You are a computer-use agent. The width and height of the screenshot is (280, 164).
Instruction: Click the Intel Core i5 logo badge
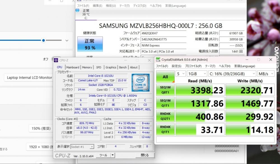pos(141,83)
